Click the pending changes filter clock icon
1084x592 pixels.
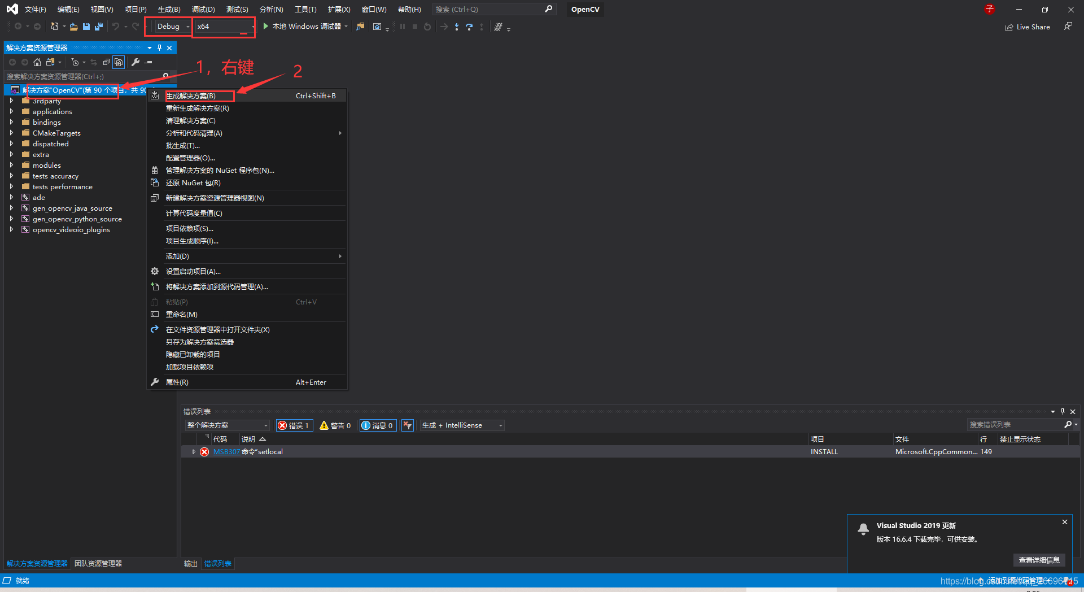75,62
